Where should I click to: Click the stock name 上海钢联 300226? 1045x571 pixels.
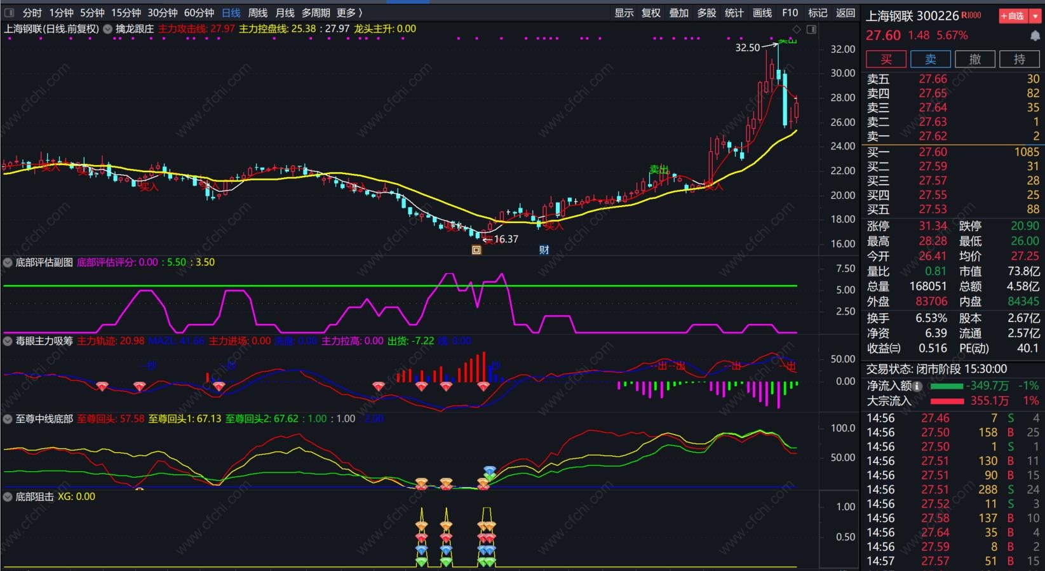pyautogui.click(x=912, y=16)
